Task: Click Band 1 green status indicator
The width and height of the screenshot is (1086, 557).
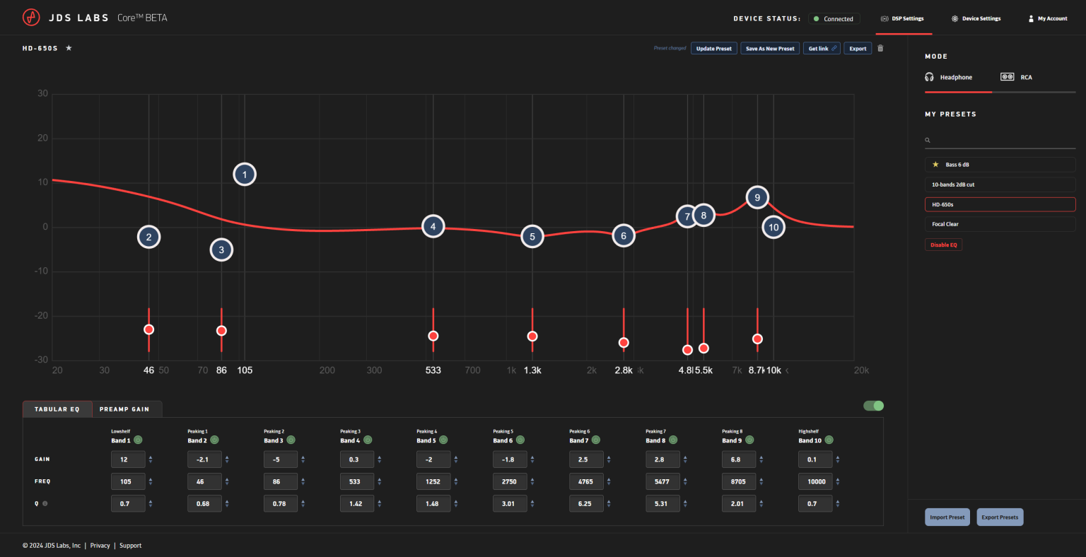Action: (139, 440)
